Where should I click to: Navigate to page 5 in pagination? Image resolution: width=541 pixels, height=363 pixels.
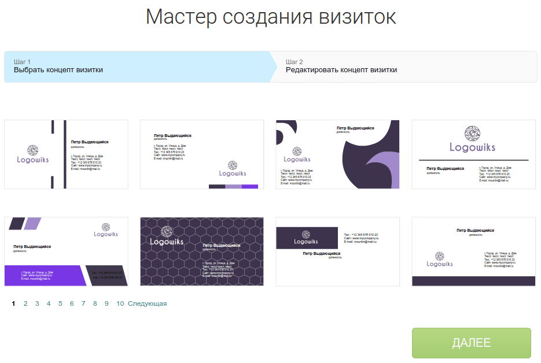pyautogui.click(x=60, y=303)
